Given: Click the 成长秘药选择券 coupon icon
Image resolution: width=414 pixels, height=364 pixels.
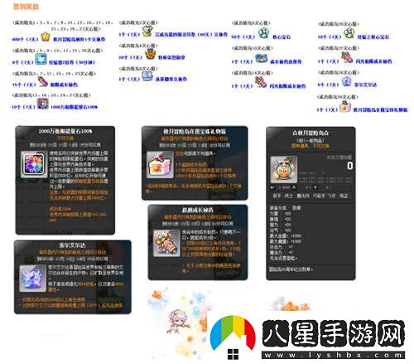Looking at the screenshot, I should tap(261, 58).
